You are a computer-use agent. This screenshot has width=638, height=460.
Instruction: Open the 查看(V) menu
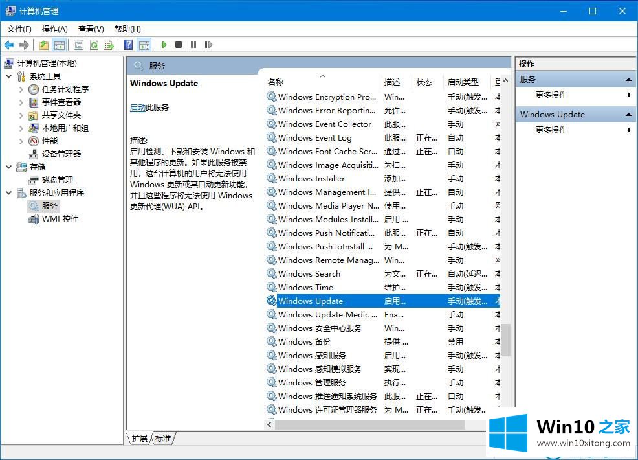pos(91,29)
